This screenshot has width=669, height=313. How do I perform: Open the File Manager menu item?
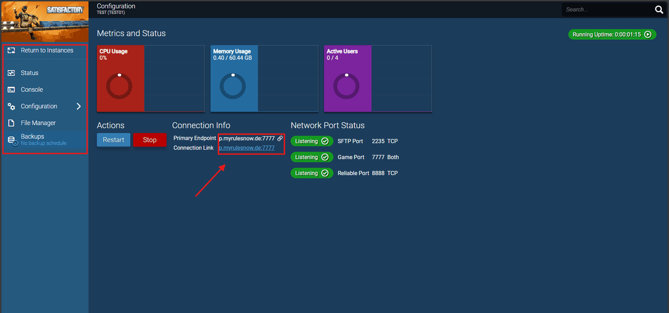45,123
